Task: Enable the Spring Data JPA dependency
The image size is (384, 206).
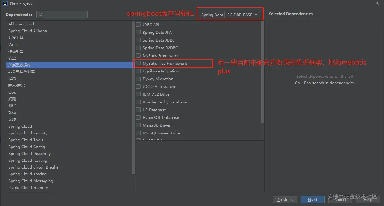Action: point(138,32)
